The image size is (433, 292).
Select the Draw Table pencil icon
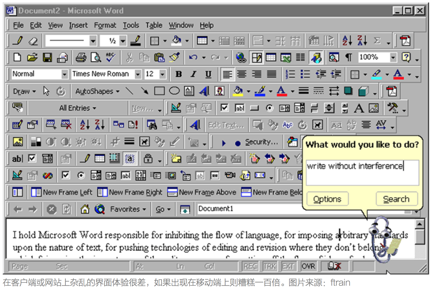click(17, 40)
